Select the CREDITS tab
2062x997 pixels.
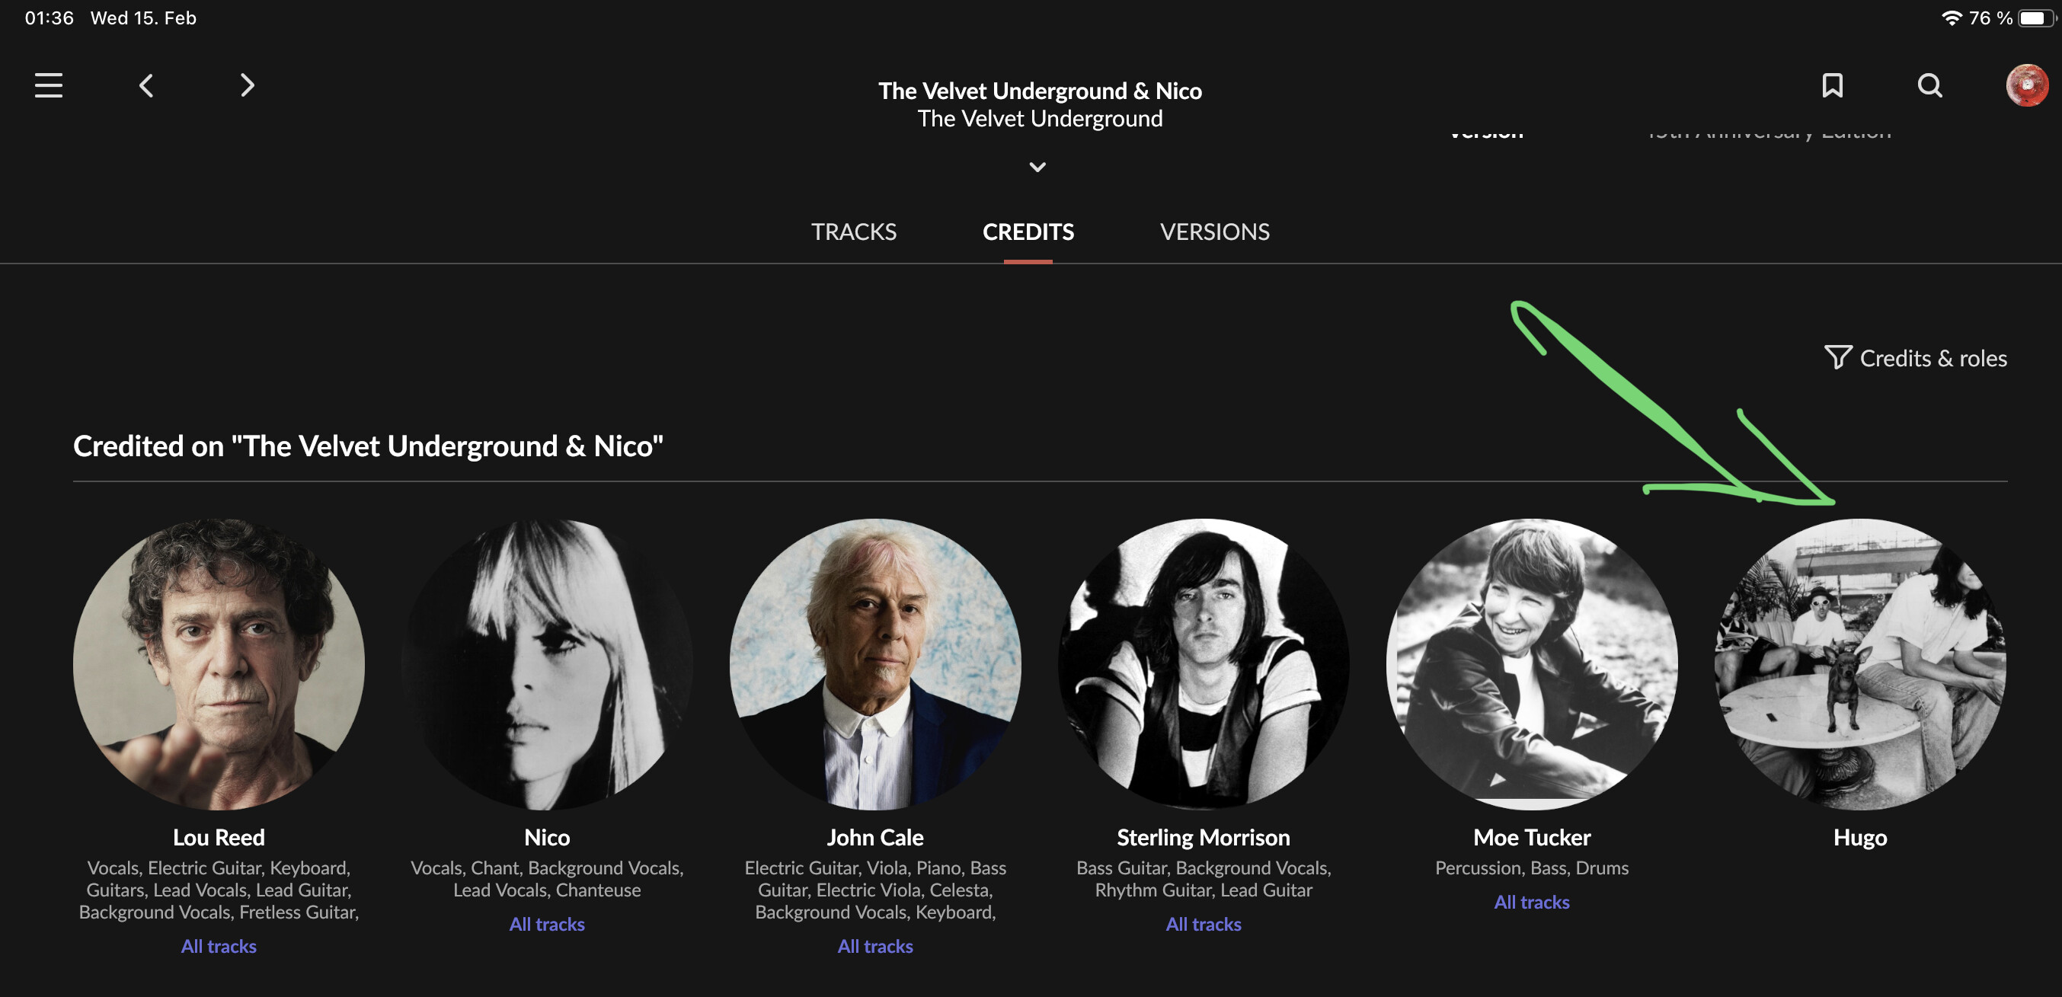1028,232
